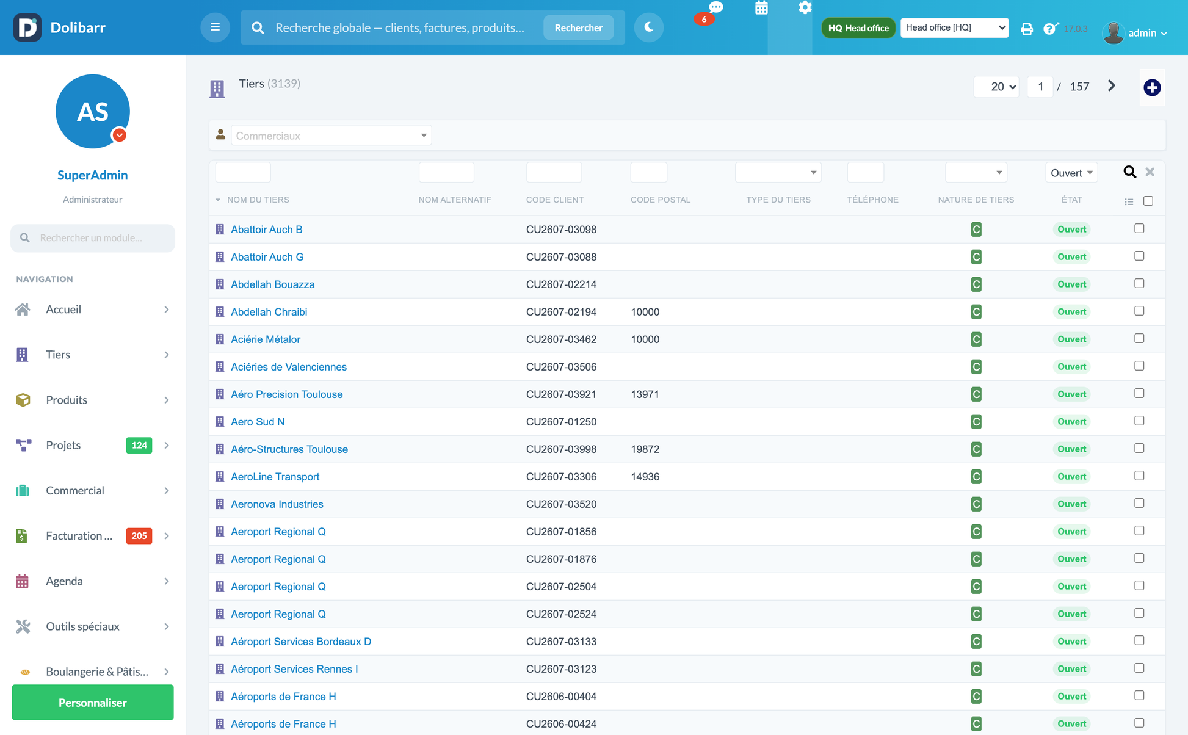Open the settings gear icon
Viewport: 1188px width, 735px height.
point(805,7)
